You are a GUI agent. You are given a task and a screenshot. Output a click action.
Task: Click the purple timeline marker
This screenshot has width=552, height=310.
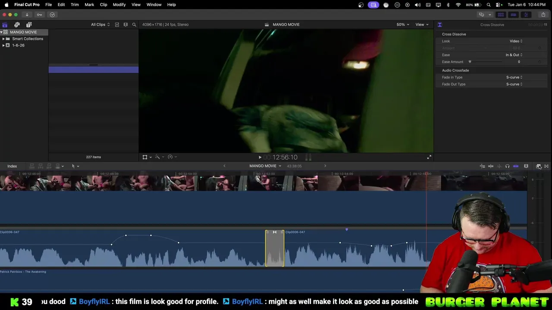pyautogui.click(x=347, y=229)
